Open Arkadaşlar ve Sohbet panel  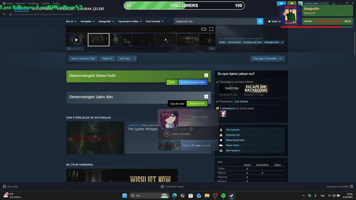pyautogui.click(x=340, y=187)
